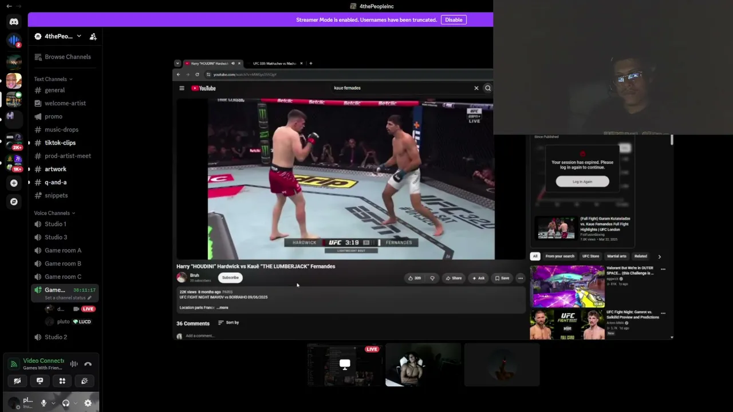Toggle microphone mute in user panel
This screenshot has height=412, width=733.
pyautogui.click(x=44, y=403)
